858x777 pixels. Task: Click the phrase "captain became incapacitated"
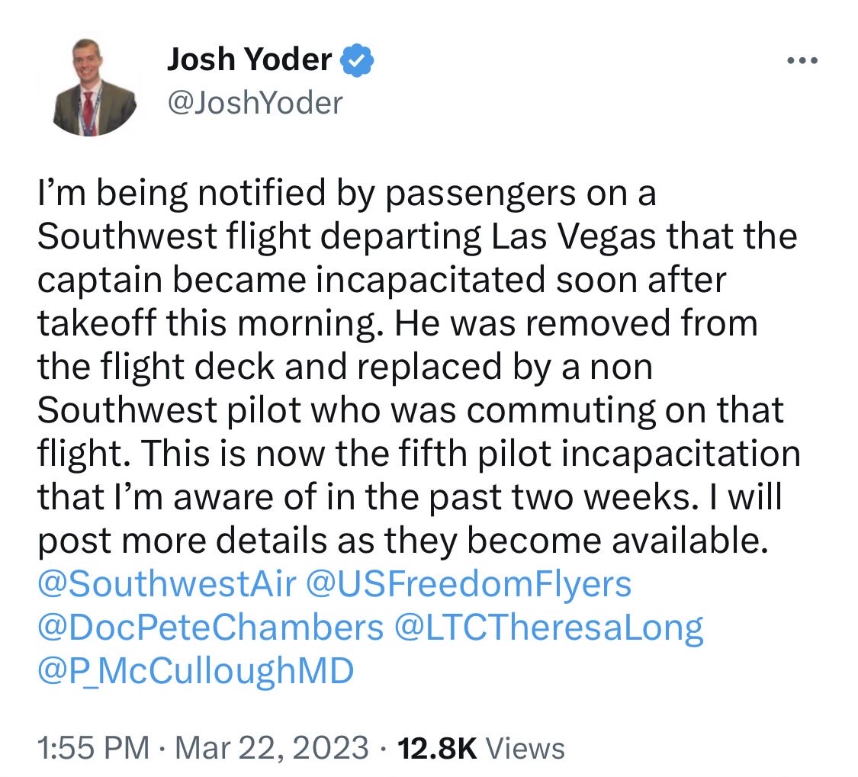pos(291,280)
